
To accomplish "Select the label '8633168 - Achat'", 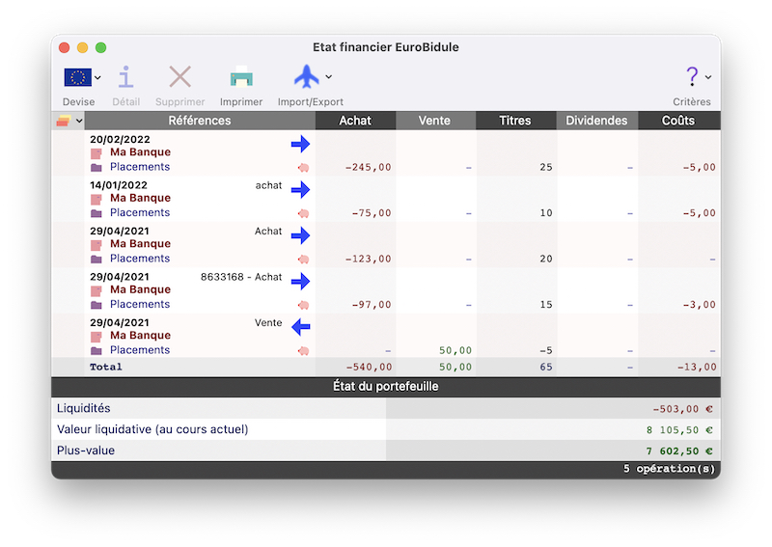I will [241, 277].
